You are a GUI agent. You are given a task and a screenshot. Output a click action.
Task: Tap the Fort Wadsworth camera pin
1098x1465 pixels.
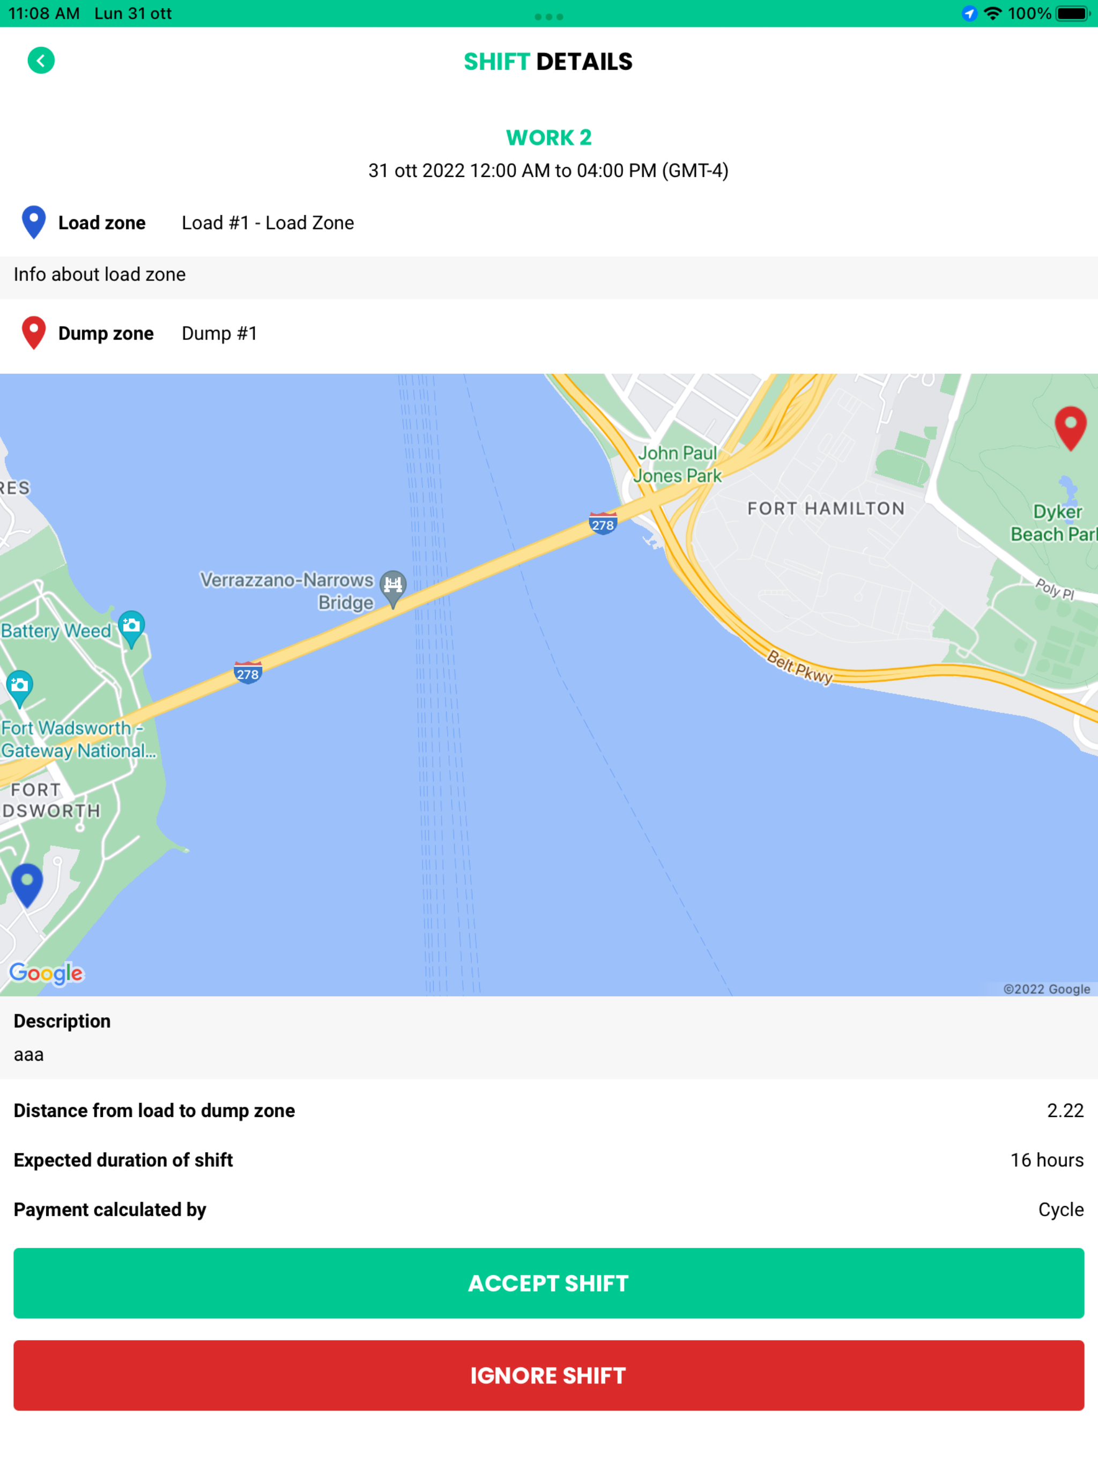click(x=19, y=689)
